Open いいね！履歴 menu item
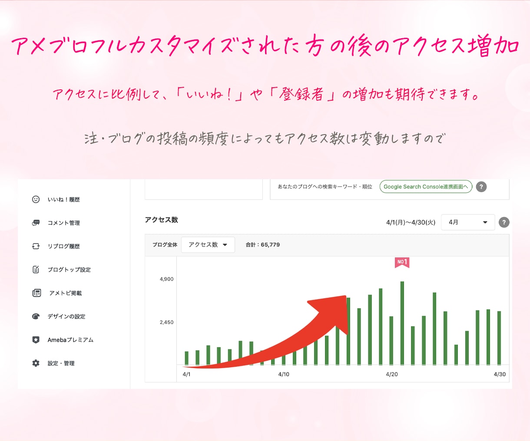The width and height of the screenshot is (530, 441). (64, 199)
